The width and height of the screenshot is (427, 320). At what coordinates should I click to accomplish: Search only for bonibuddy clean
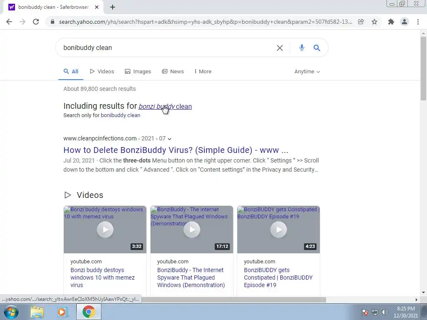tap(121, 115)
